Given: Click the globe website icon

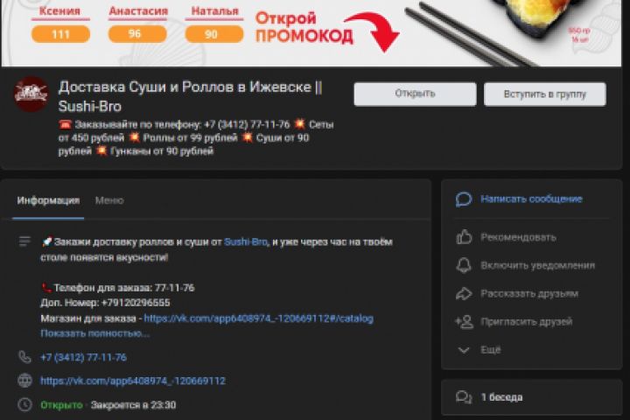Looking at the screenshot, I should [x=24, y=381].
